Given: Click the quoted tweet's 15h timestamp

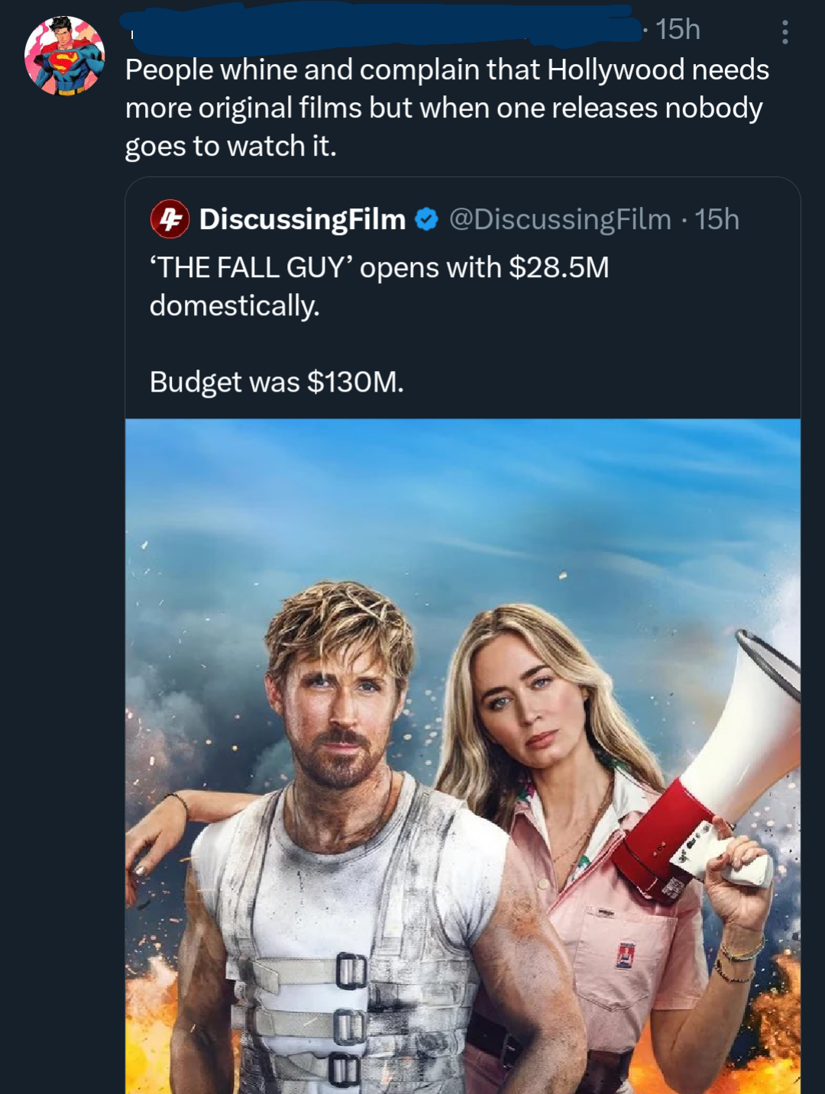Looking at the screenshot, I should [719, 220].
